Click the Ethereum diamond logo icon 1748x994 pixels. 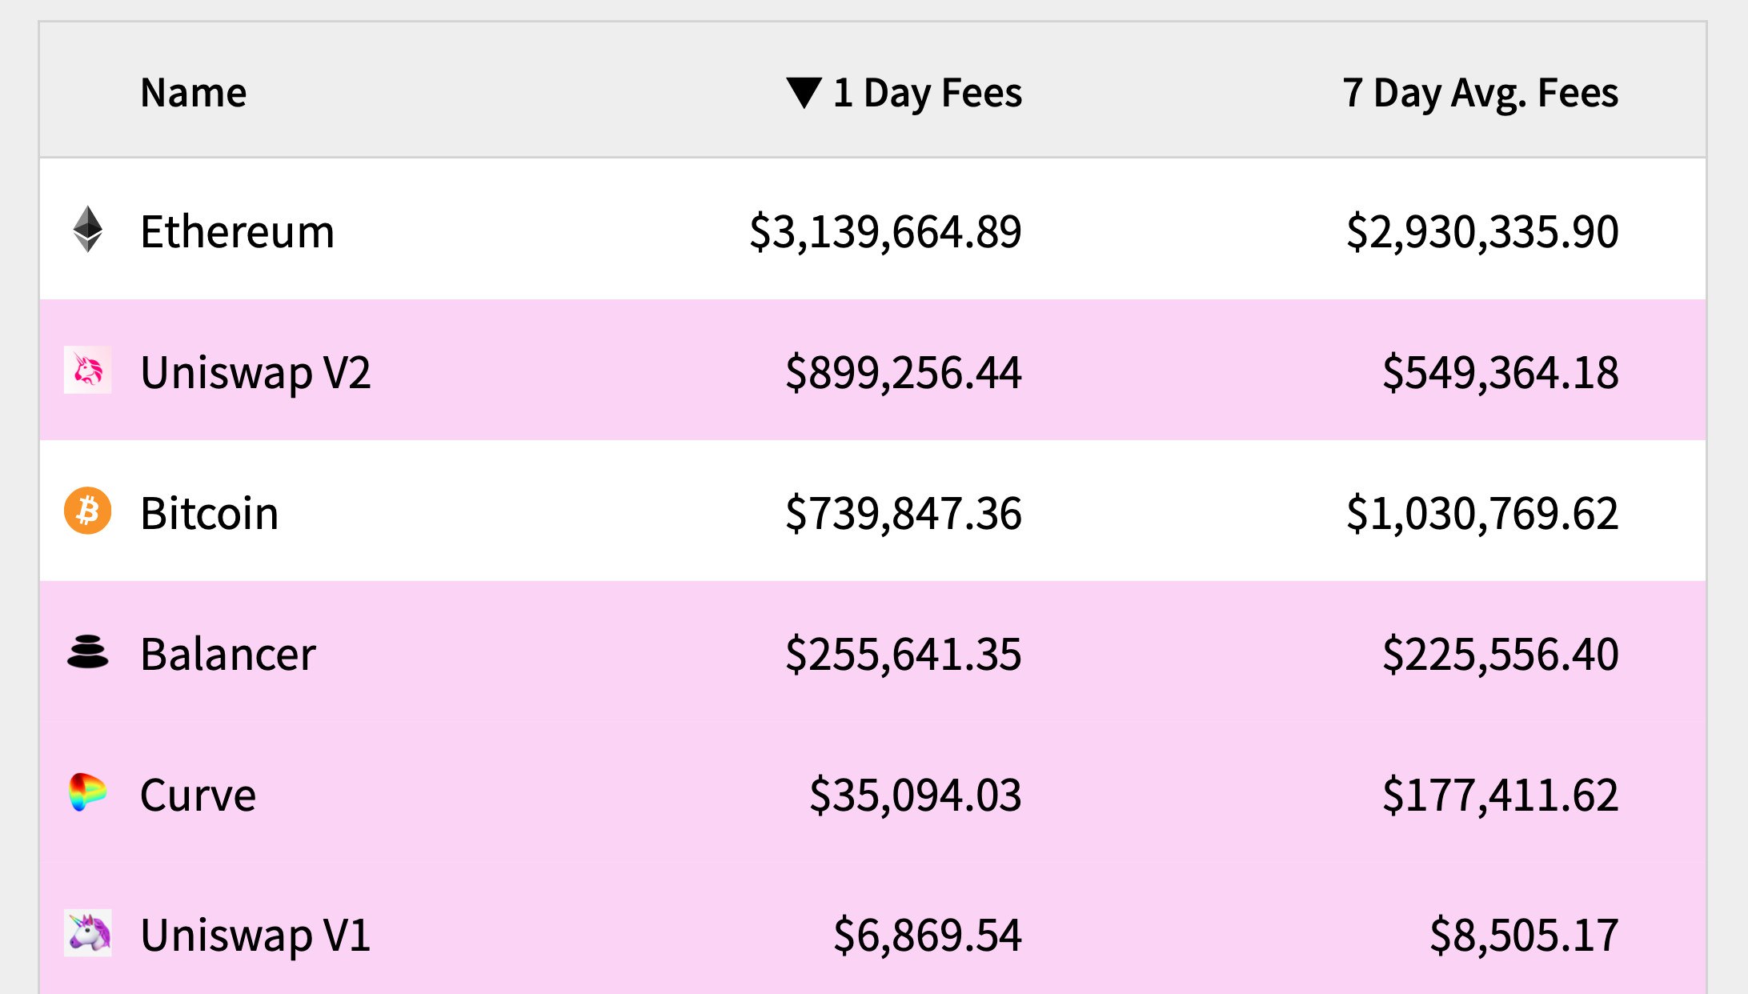pyautogui.click(x=88, y=230)
